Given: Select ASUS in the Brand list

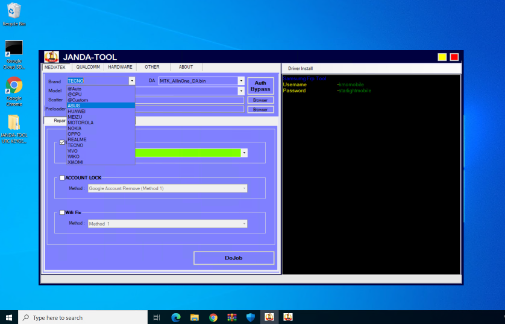Looking at the screenshot, I should (101, 106).
